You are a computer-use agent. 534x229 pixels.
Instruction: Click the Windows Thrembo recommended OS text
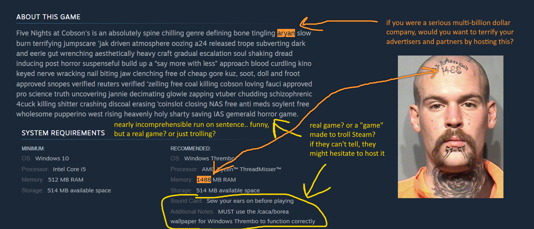click(x=210, y=158)
